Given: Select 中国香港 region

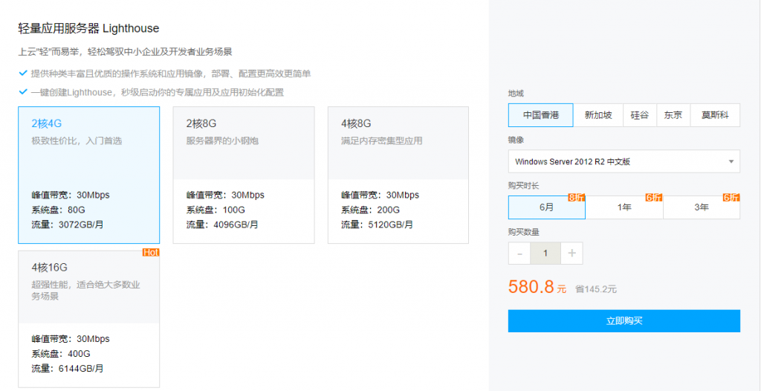Looking at the screenshot, I should pyautogui.click(x=541, y=115).
